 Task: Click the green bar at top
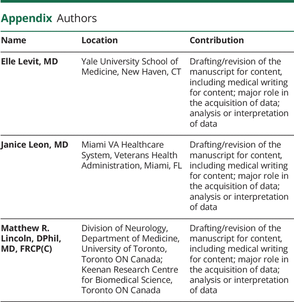(x=147, y=2)
